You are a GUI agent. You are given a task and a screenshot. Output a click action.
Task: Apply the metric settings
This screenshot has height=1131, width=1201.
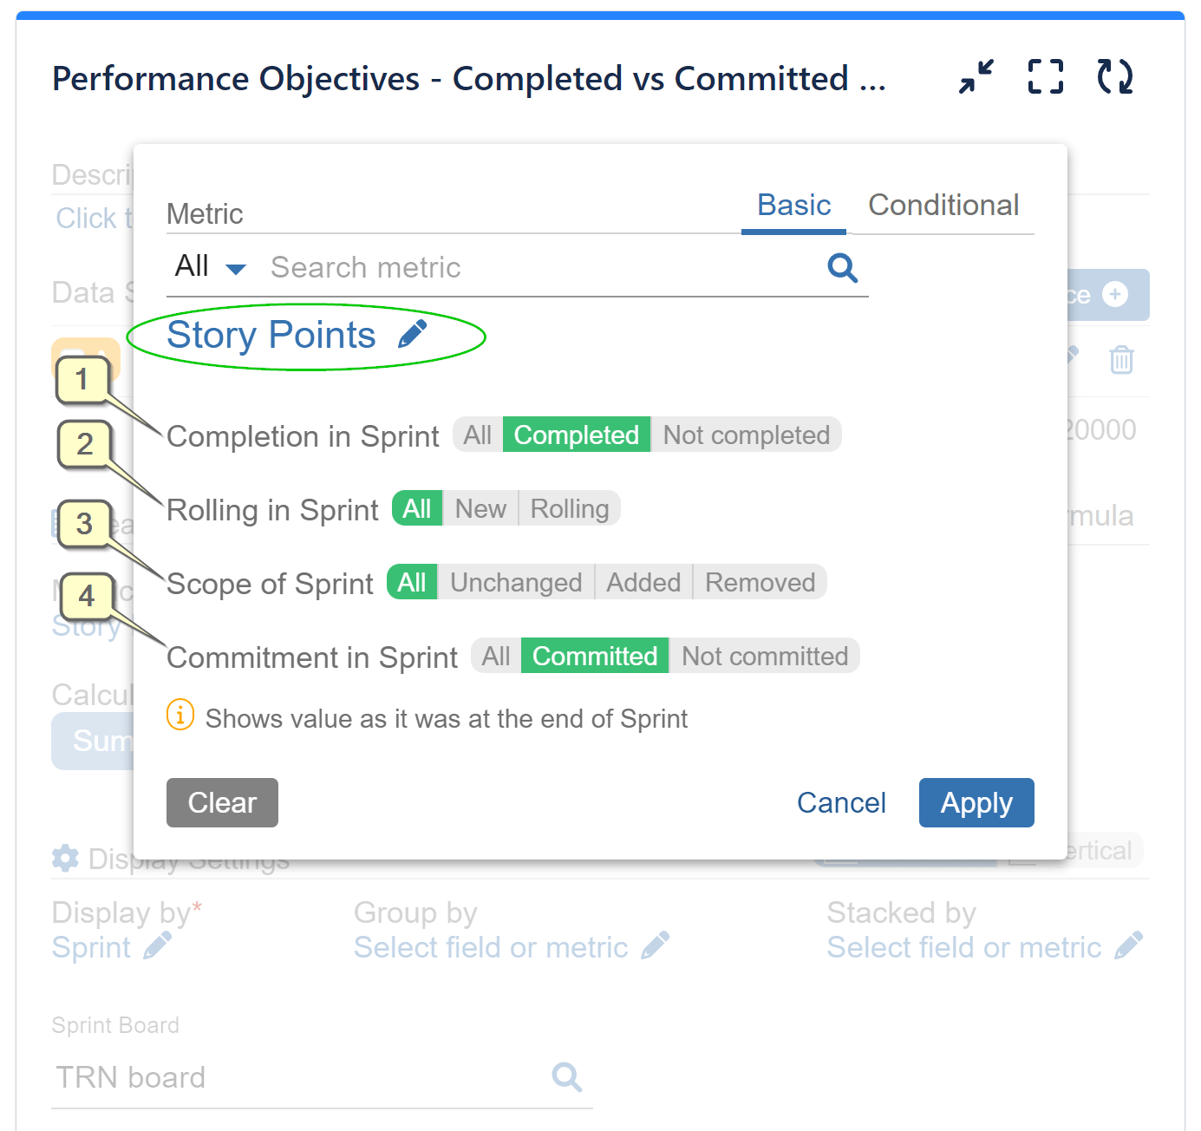[x=976, y=802]
